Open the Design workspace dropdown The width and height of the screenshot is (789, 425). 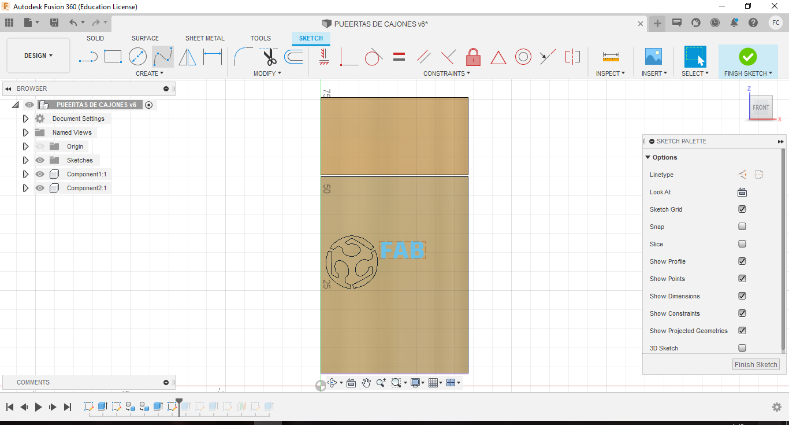[38, 56]
